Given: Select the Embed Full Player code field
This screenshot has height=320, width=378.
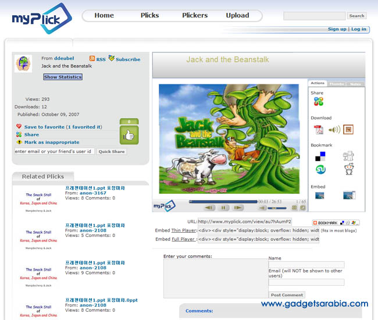Looking at the screenshot, I should point(258,239).
